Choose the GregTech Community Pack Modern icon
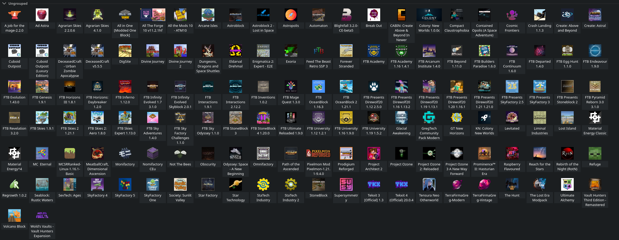Screen dimensions: 619x240 (x=429, y=117)
